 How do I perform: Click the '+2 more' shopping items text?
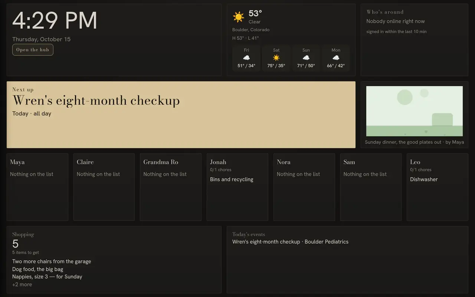click(x=22, y=284)
